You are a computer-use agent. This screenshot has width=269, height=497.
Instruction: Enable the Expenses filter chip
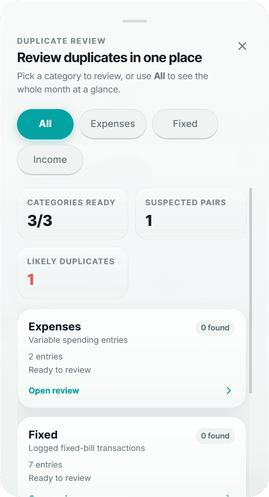113,124
